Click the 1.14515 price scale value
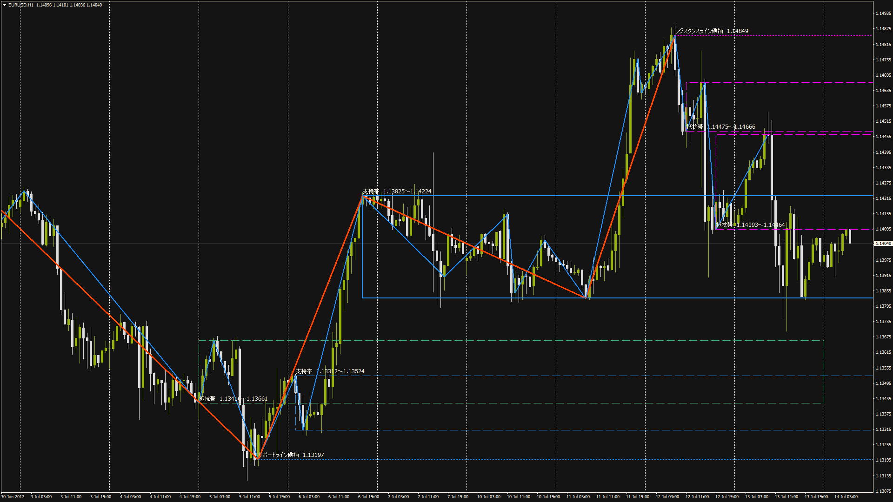This screenshot has width=893, height=502. tap(883, 121)
